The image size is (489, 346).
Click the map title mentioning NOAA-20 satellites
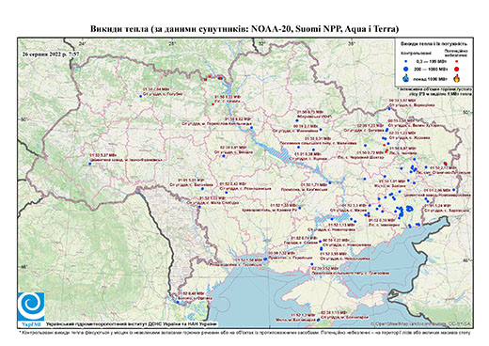point(244,29)
